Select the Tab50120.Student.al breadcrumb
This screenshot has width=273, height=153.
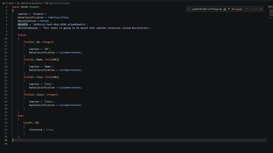(31, 3)
